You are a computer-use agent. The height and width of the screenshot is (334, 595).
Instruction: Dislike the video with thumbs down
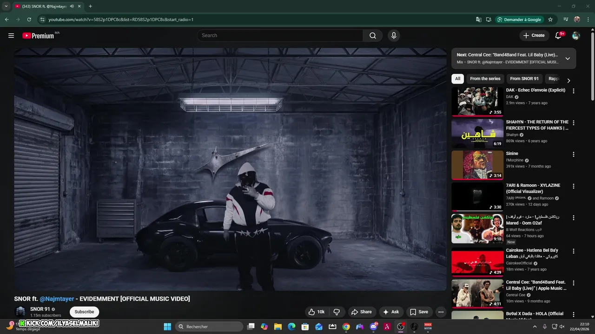tap(337, 312)
